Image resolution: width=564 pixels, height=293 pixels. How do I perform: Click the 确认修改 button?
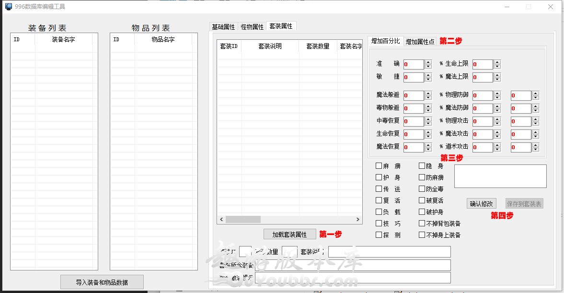click(x=482, y=204)
